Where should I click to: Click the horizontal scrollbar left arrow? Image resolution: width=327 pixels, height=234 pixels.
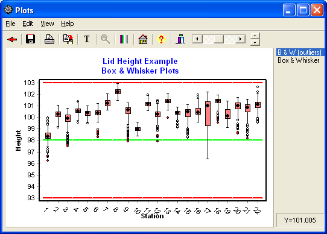(197, 39)
